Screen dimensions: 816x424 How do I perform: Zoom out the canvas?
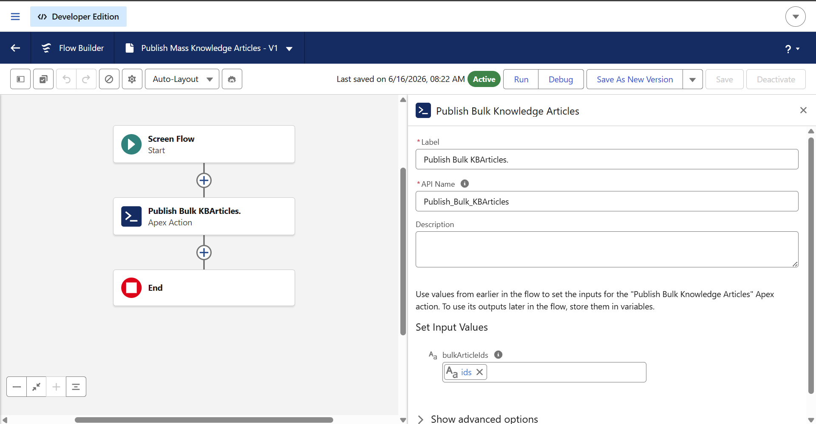coord(17,387)
